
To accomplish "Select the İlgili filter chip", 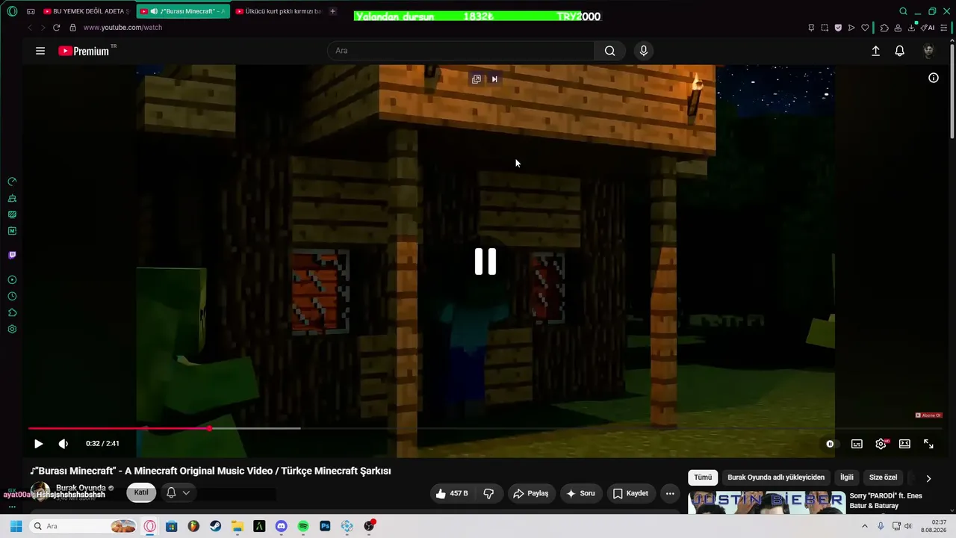I will click(847, 477).
